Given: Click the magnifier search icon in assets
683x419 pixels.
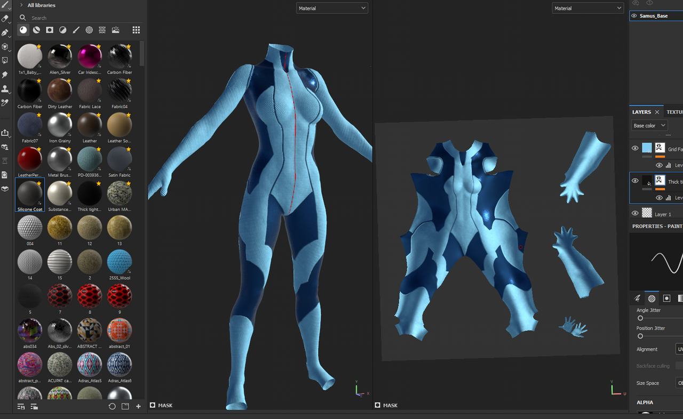Looking at the screenshot, I should [22, 18].
